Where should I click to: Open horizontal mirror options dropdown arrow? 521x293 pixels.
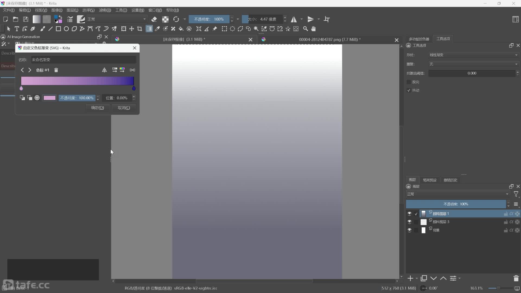[301, 19]
